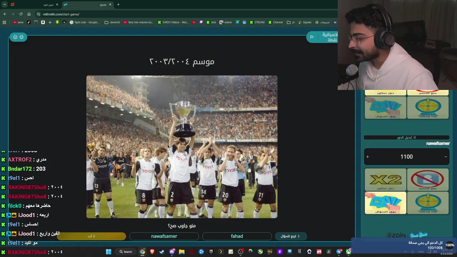The image size is (457, 257).
Task: Click the address bar mkhmkh.com/start-game/
Action: (x=61, y=14)
